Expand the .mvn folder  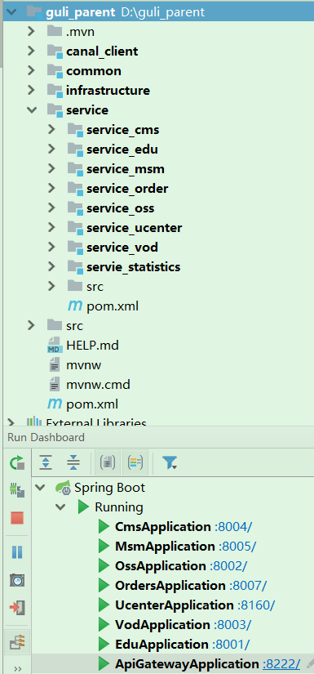coord(30,31)
